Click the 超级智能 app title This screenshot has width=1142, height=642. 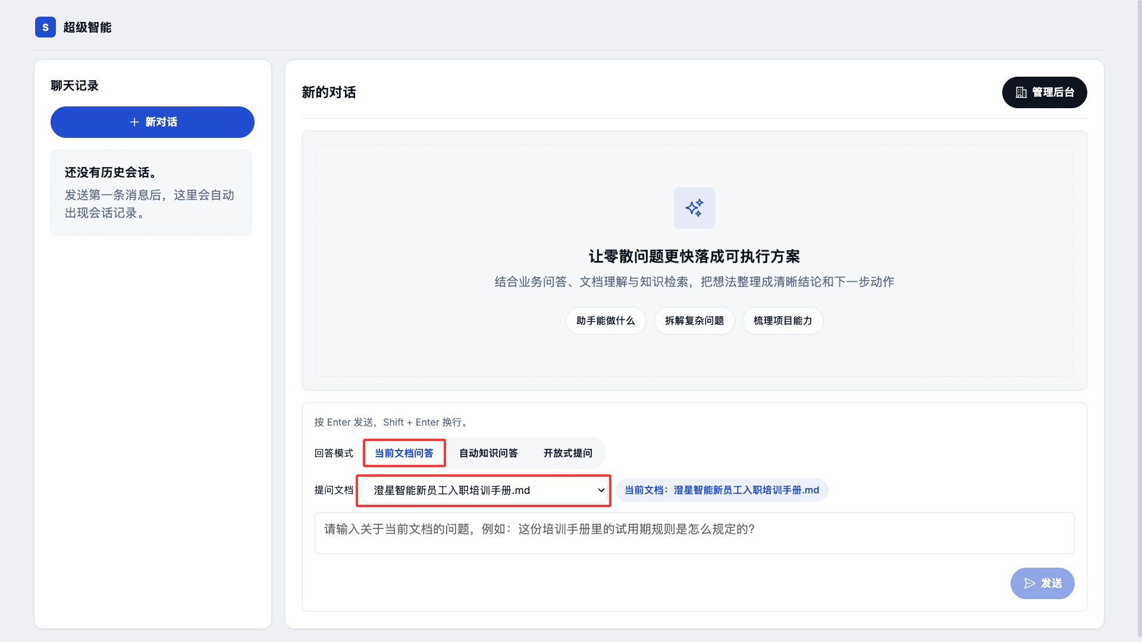87,27
